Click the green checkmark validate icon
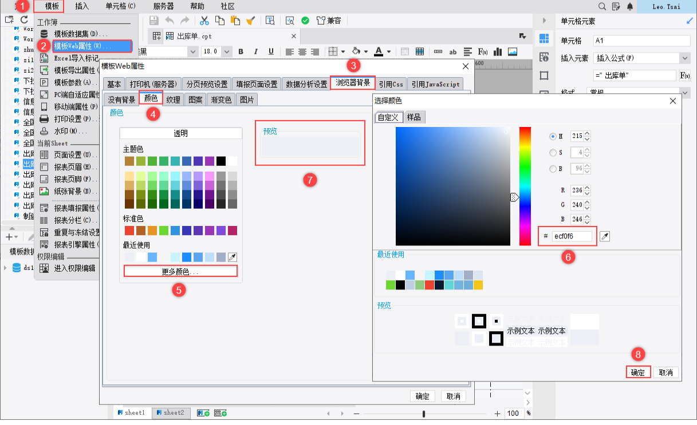The height and width of the screenshot is (425, 697). pos(305,21)
